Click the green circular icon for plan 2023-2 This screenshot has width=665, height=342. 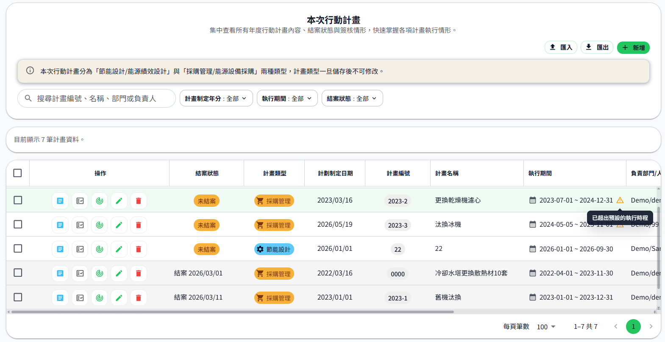(x=100, y=201)
